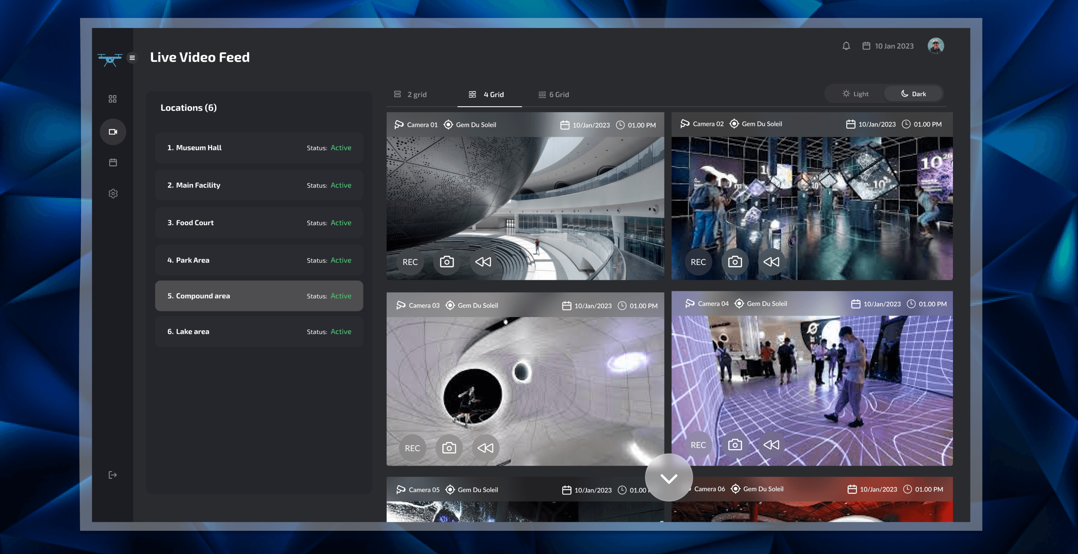
Task: Open the user profile avatar menu
Action: click(935, 46)
